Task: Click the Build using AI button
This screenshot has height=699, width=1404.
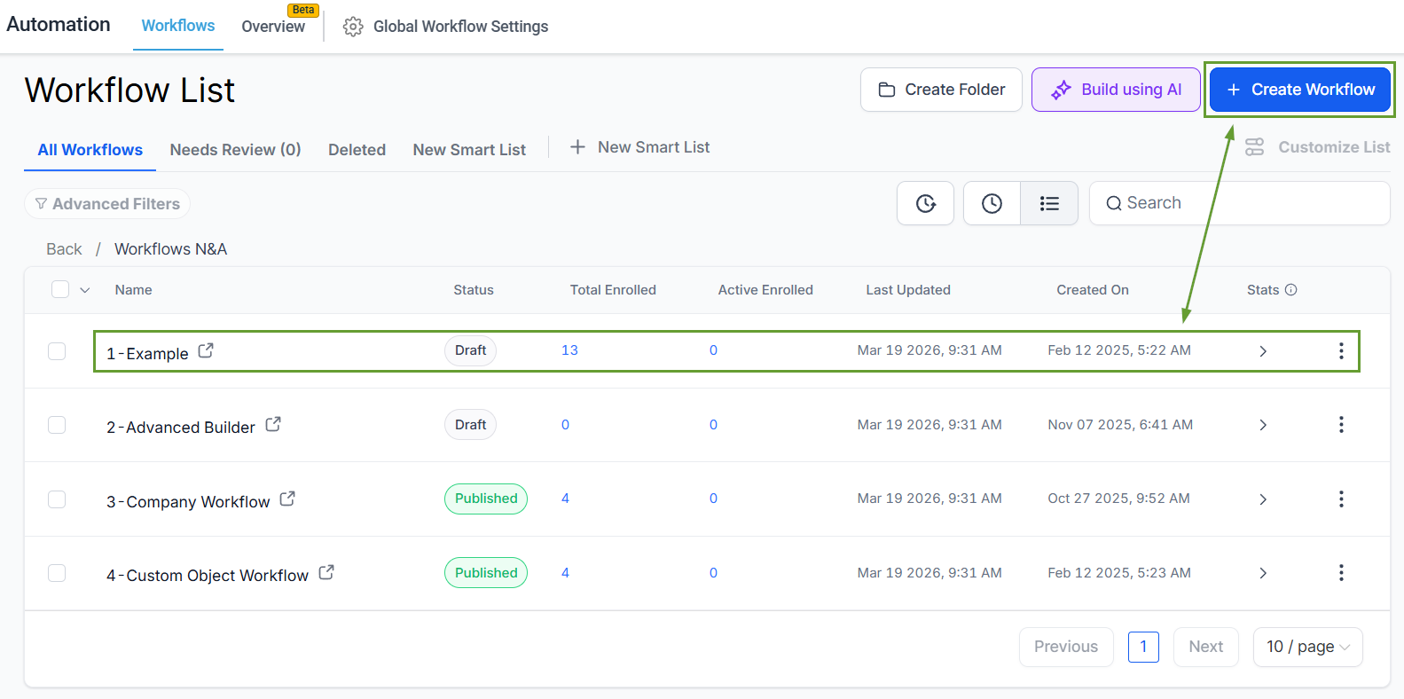Action: [x=1116, y=90]
